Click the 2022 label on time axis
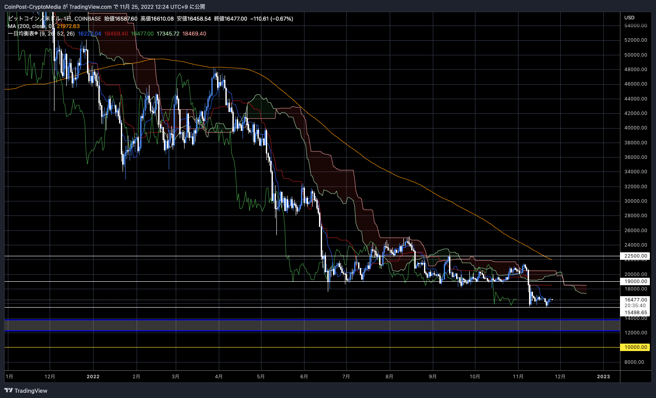656x398 pixels. tap(93, 376)
